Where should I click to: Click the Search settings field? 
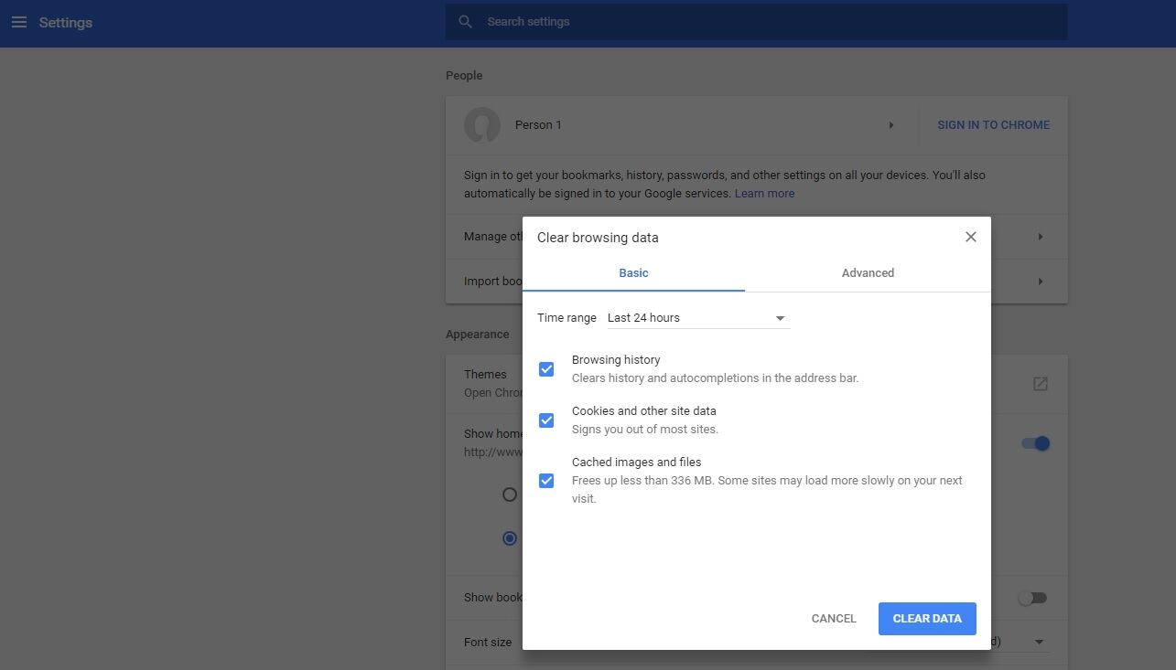[x=769, y=22]
